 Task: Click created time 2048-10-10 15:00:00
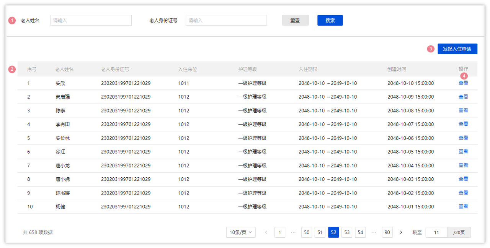point(411,83)
